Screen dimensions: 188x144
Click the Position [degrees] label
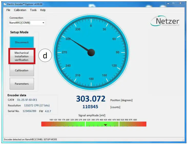click(x=121, y=100)
